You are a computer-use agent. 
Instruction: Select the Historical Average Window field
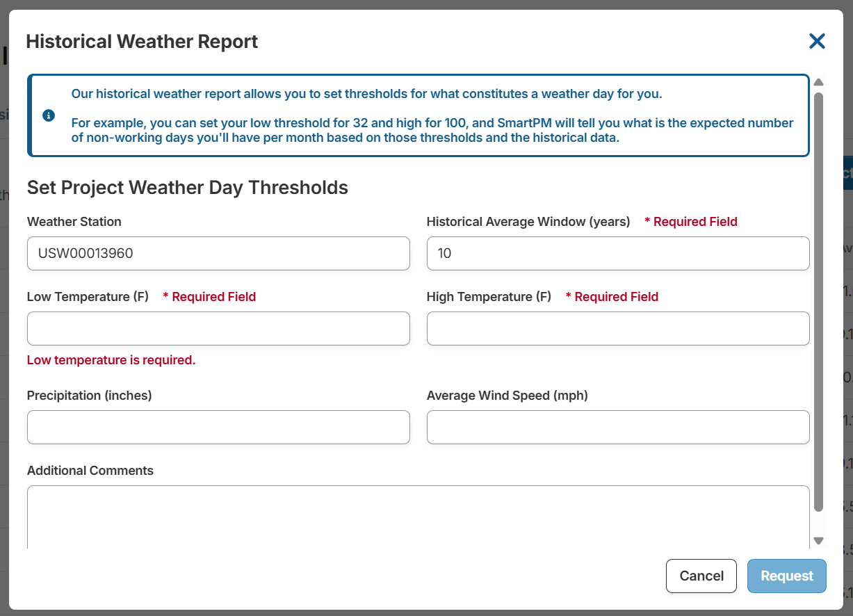click(617, 254)
